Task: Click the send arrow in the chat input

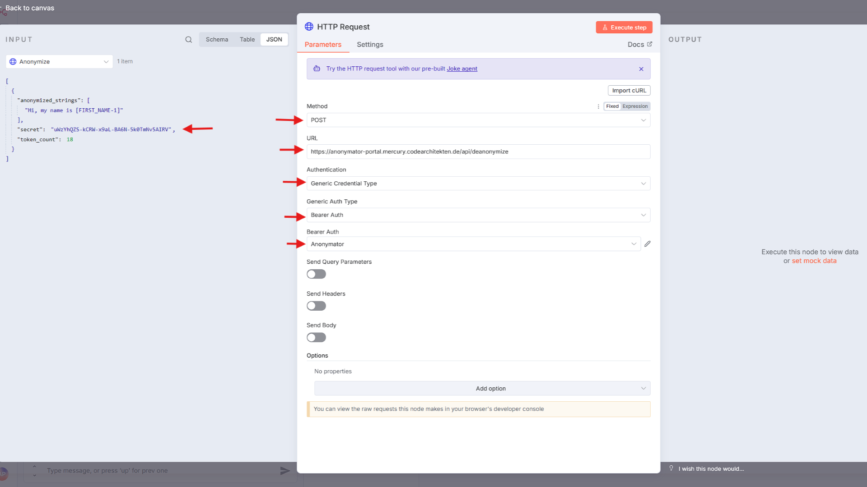Action: tap(285, 470)
